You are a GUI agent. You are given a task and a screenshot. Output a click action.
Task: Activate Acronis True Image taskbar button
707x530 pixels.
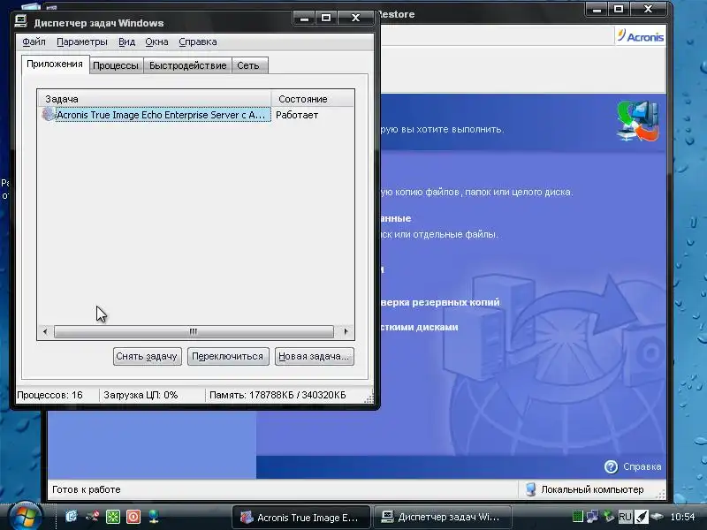tap(301, 518)
